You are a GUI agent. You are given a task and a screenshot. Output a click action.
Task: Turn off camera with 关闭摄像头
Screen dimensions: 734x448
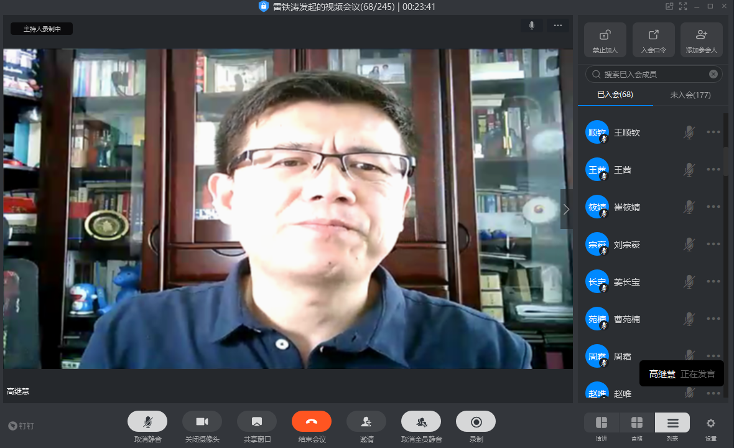click(x=202, y=422)
